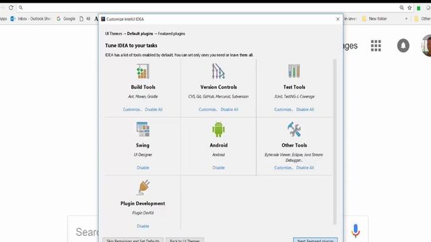Reload the browser page
The image size is (431, 242).
pyautogui.click(x=11, y=7)
